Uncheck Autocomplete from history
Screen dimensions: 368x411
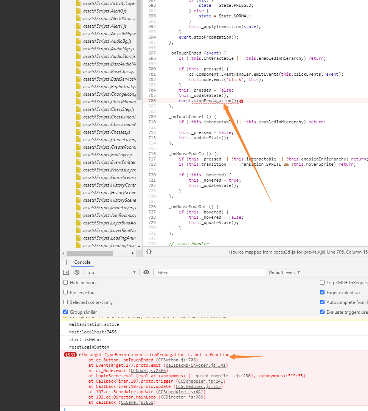[x=322, y=302]
